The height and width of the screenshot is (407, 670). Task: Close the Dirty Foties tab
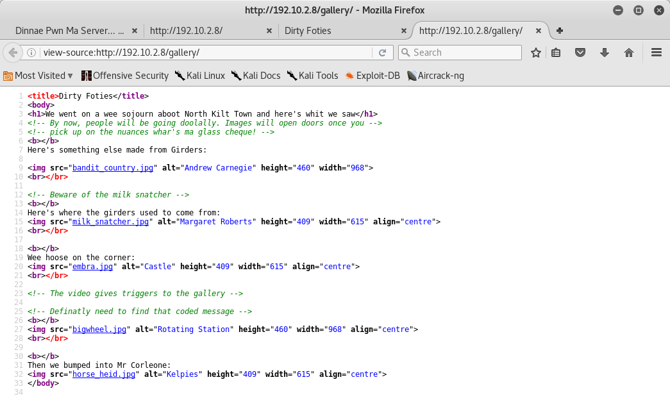point(403,30)
